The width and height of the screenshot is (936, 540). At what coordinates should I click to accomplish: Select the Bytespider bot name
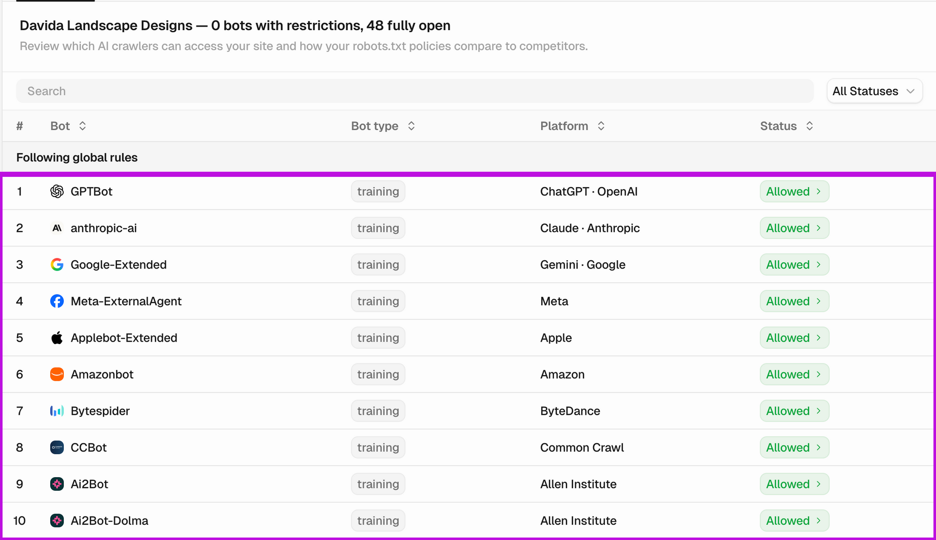click(100, 411)
